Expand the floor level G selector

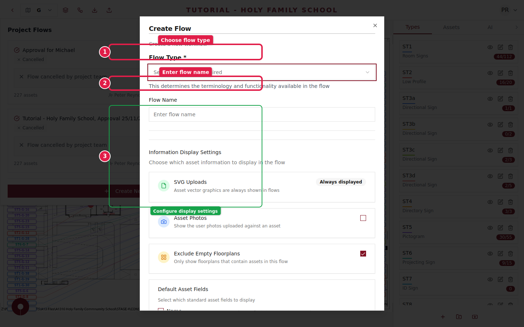point(50,10)
